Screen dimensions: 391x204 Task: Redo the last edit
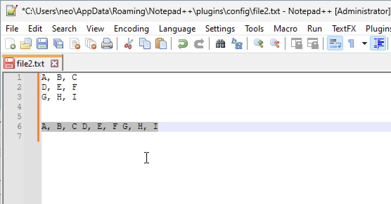[x=199, y=43]
